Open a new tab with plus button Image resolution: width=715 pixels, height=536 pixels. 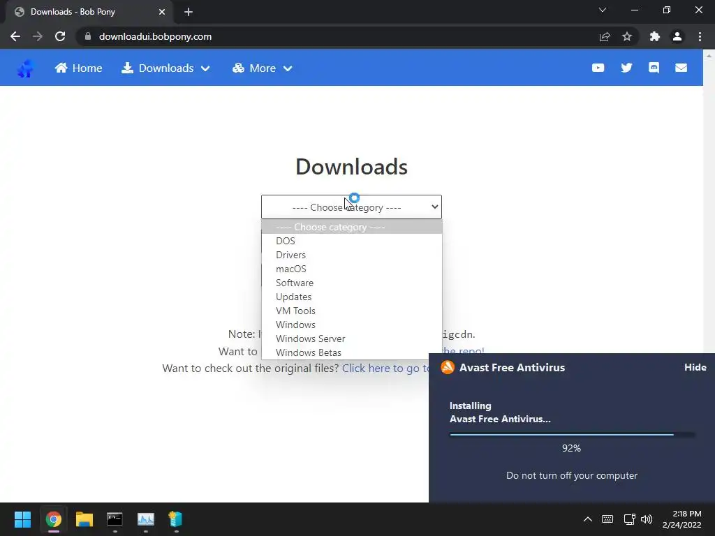pos(189,12)
